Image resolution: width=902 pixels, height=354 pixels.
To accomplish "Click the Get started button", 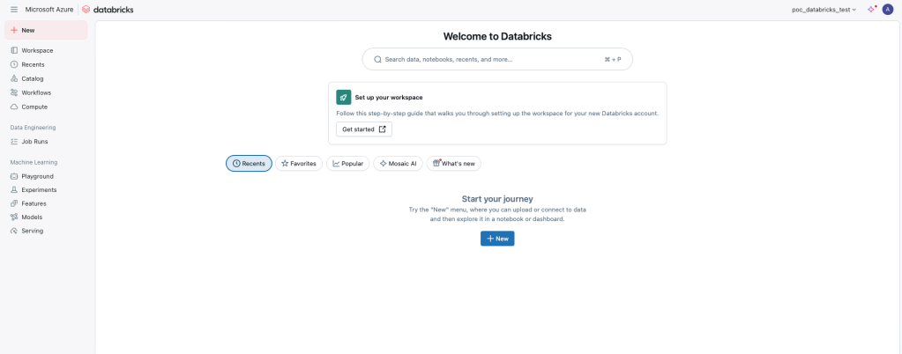I will 363,129.
